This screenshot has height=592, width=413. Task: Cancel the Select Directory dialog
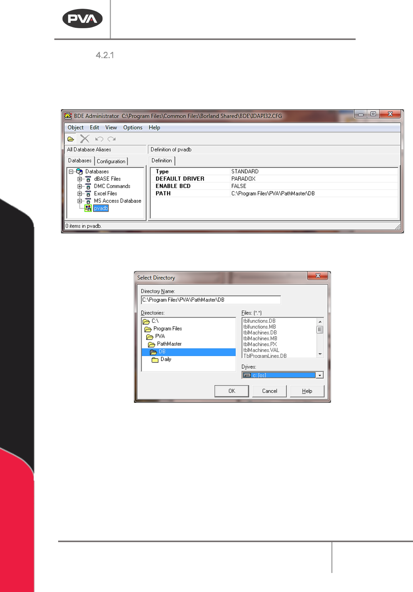(x=269, y=391)
